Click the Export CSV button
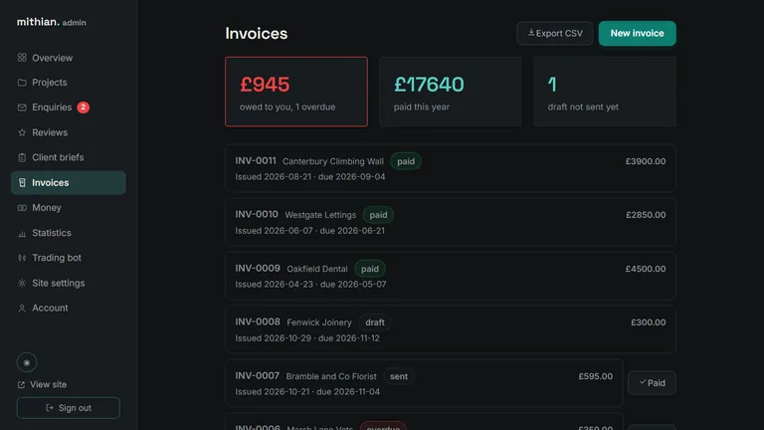Screen dimensions: 764x430 click(555, 33)
